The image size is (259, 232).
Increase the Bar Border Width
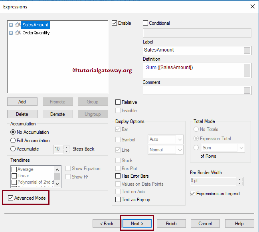(x=240, y=179)
